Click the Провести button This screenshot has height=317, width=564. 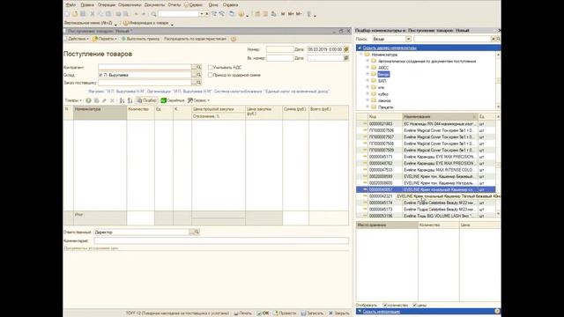285,313
